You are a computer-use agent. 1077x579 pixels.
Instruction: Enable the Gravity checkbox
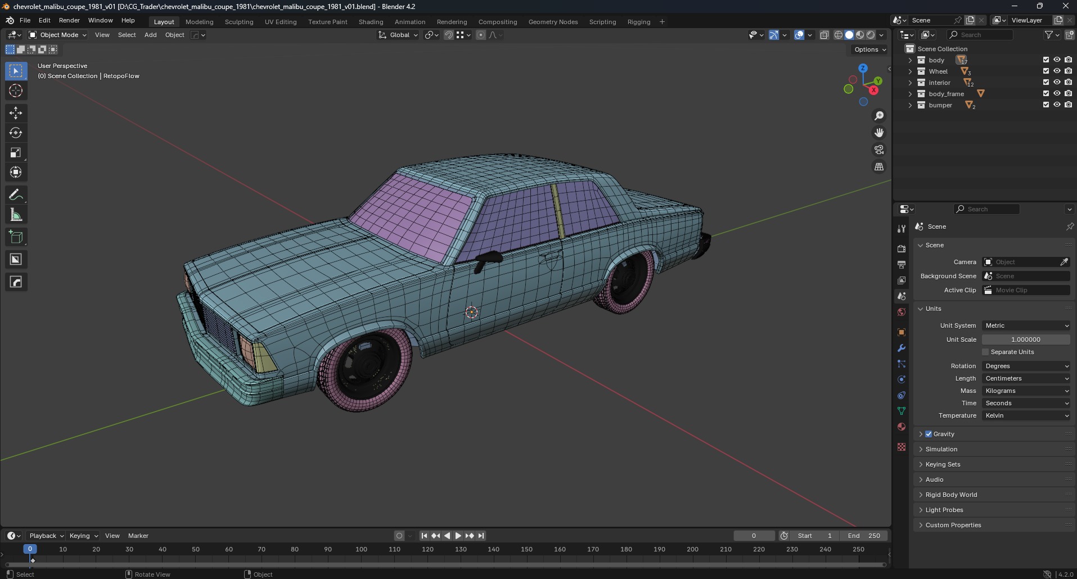[x=929, y=434]
